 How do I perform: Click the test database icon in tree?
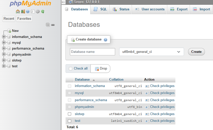tap(9, 66)
